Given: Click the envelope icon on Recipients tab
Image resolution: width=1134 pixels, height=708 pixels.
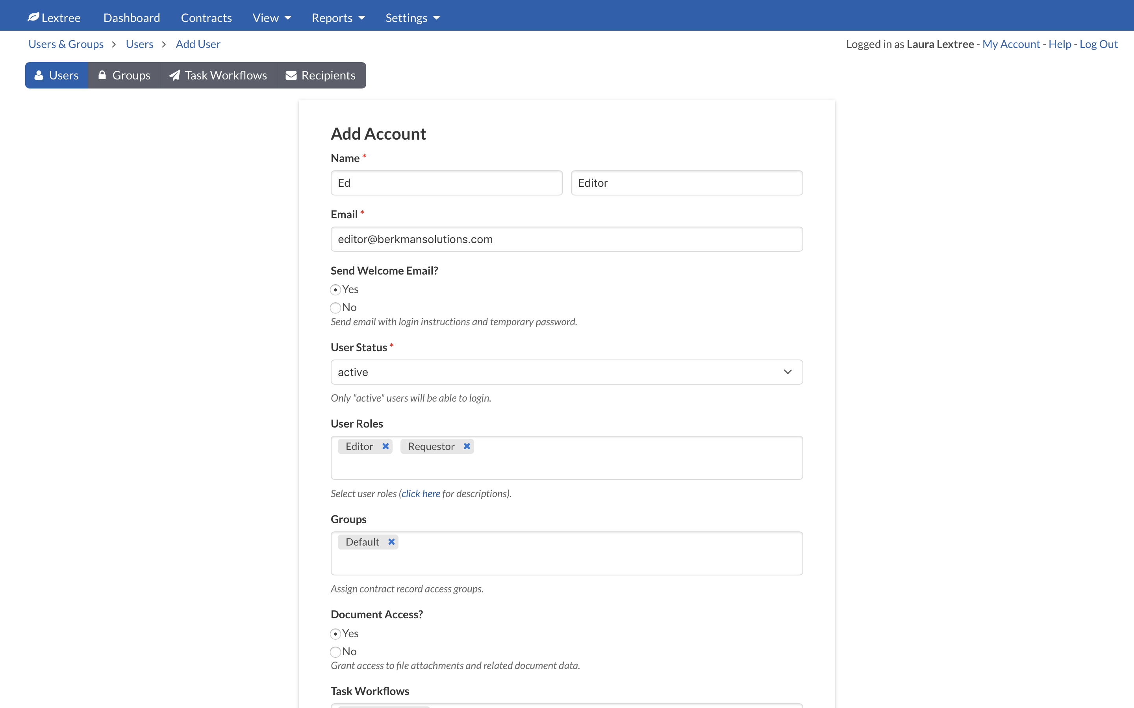Looking at the screenshot, I should (x=291, y=76).
